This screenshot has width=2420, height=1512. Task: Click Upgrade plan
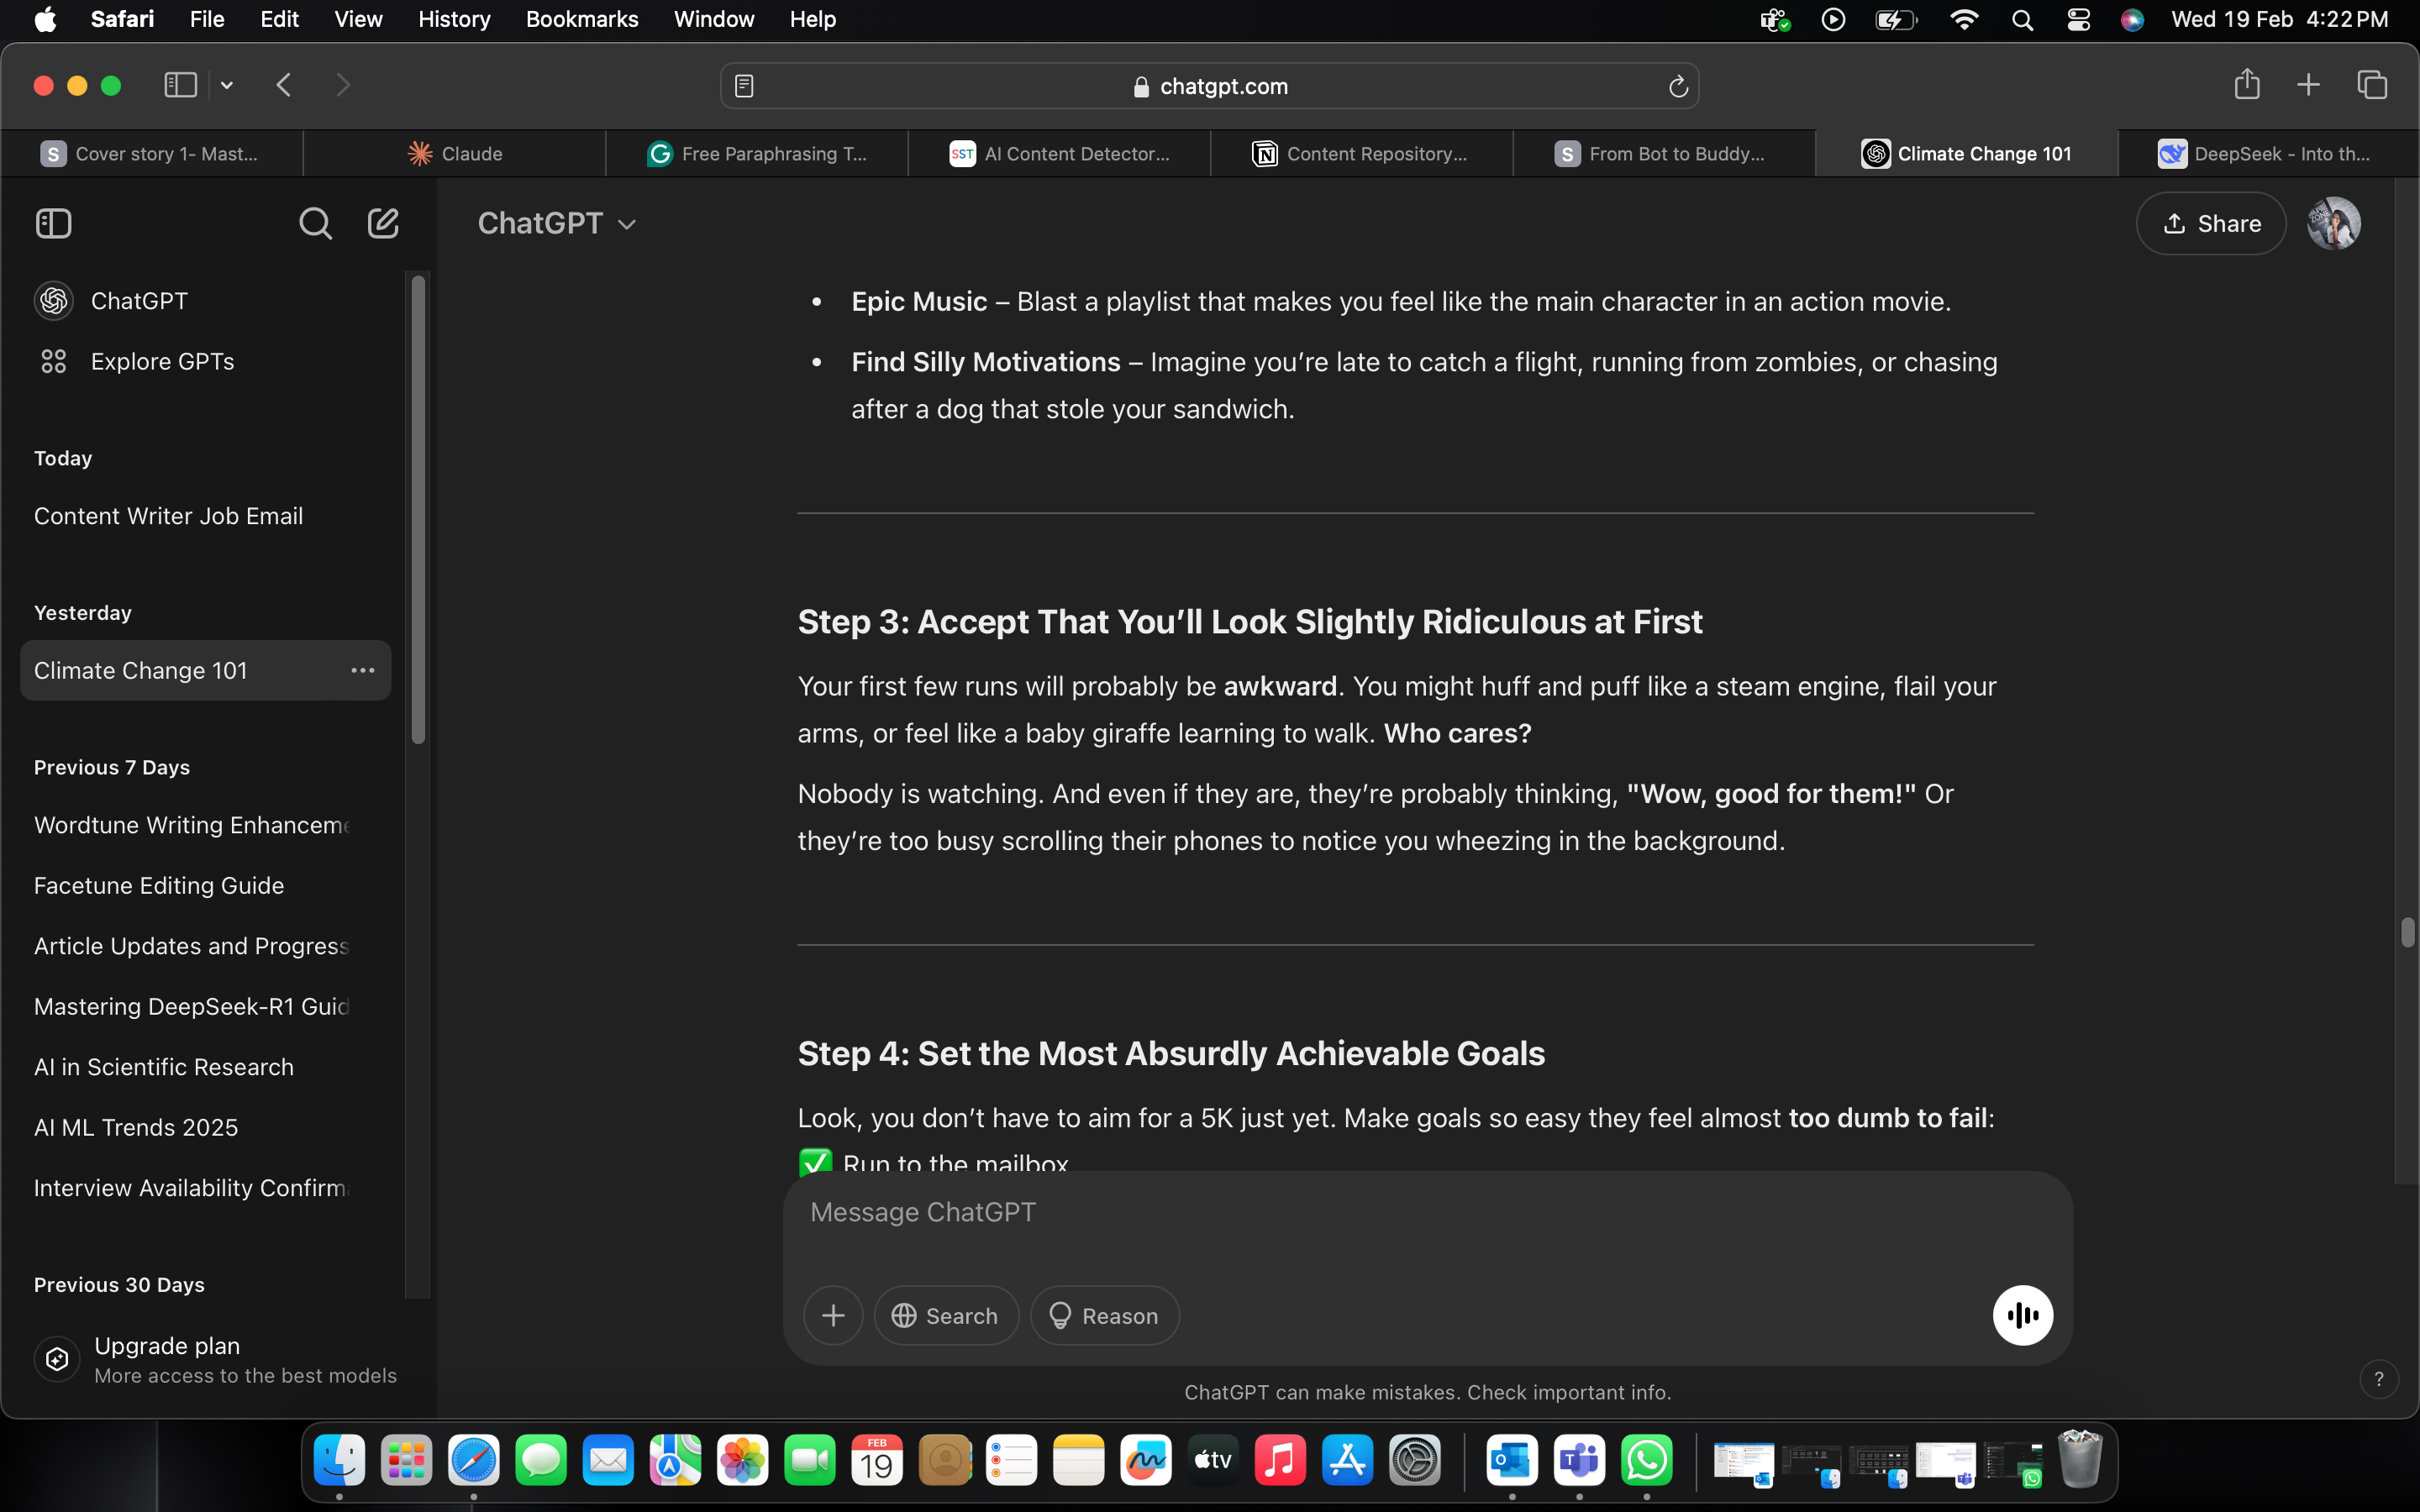(216, 1359)
